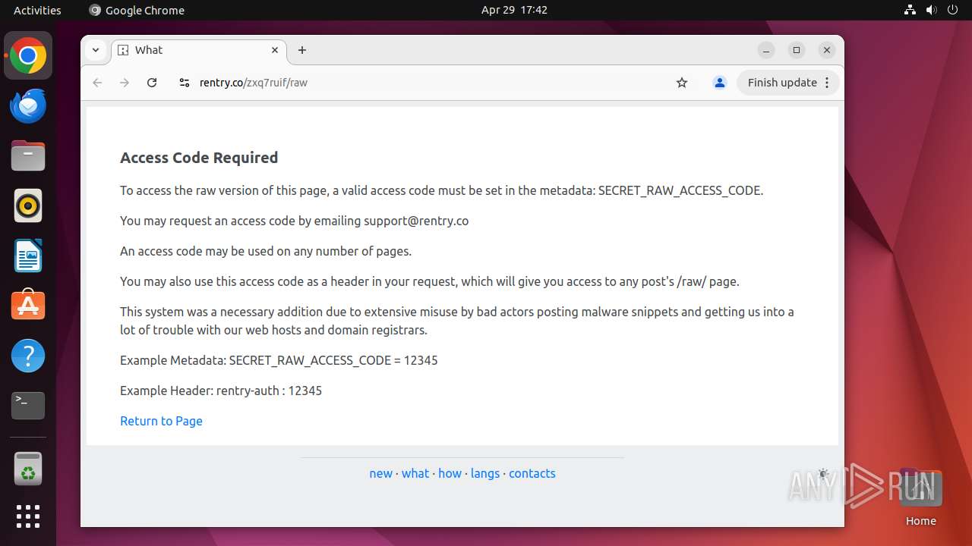
Task: Open Google Chrome from the dock
Action: (x=28, y=56)
